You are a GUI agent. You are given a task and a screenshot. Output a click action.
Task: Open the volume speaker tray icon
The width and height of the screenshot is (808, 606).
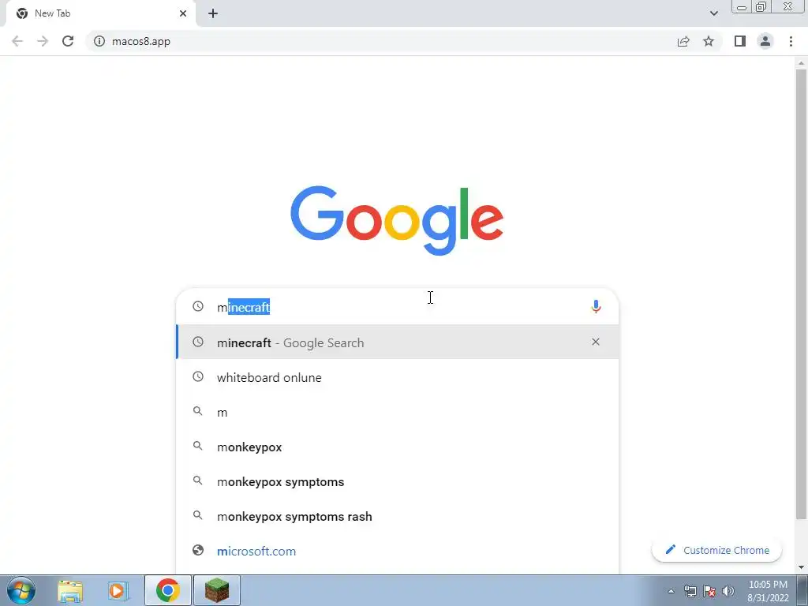(x=728, y=591)
